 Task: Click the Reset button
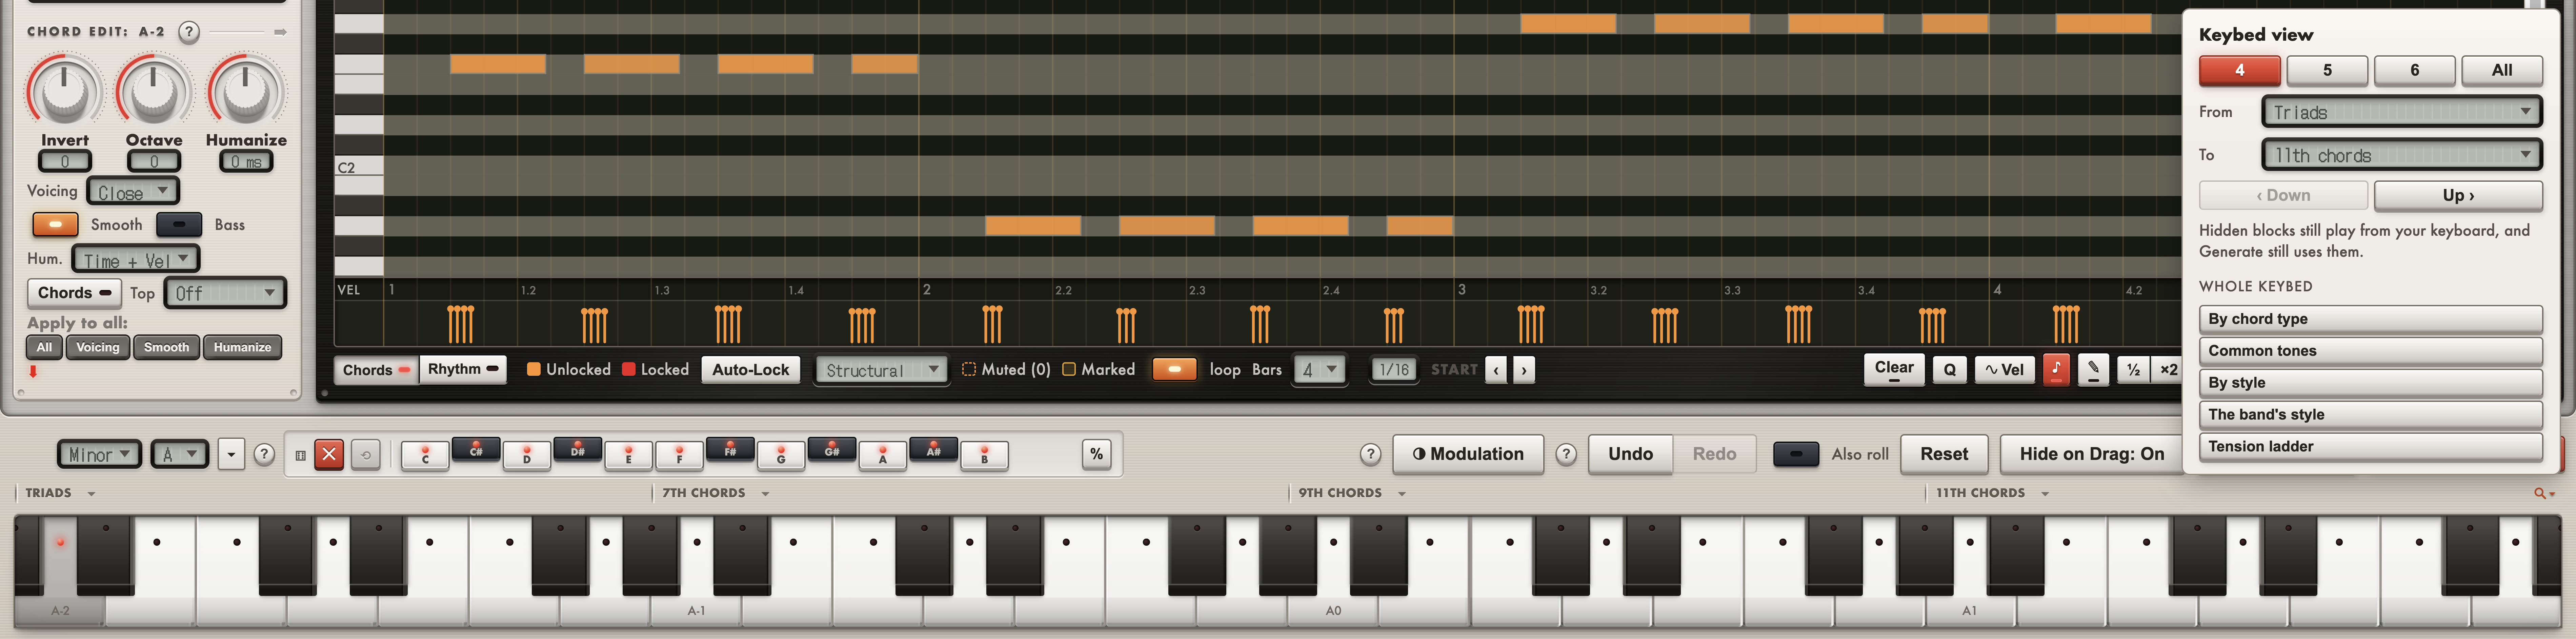click(1944, 454)
